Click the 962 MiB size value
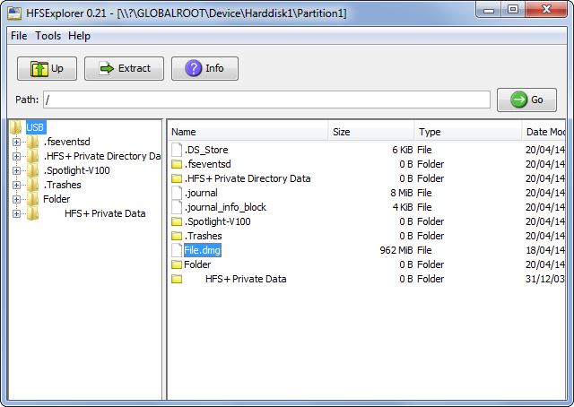Viewport: 574px width, 407px height. point(396,250)
